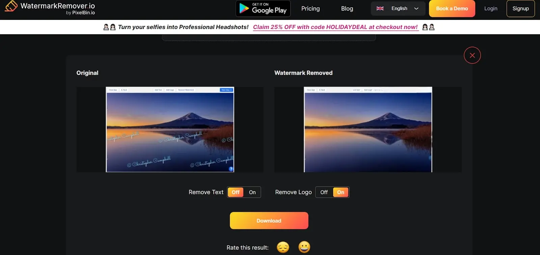
Task: Click the Rate this result label
Action: (247, 248)
